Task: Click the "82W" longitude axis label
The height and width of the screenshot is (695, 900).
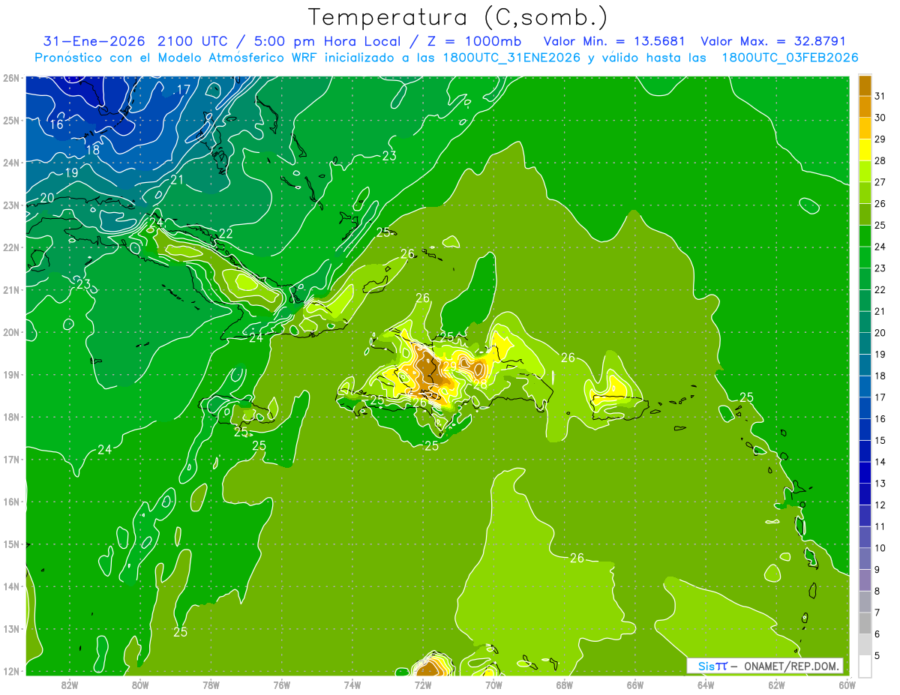Action: point(70,685)
